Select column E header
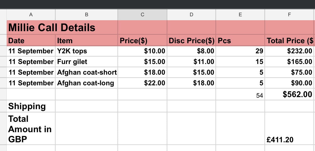 [240, 15]
